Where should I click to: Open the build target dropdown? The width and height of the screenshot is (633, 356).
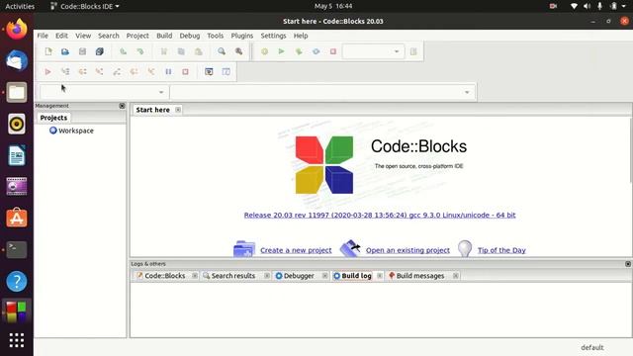tap(374, 51)
